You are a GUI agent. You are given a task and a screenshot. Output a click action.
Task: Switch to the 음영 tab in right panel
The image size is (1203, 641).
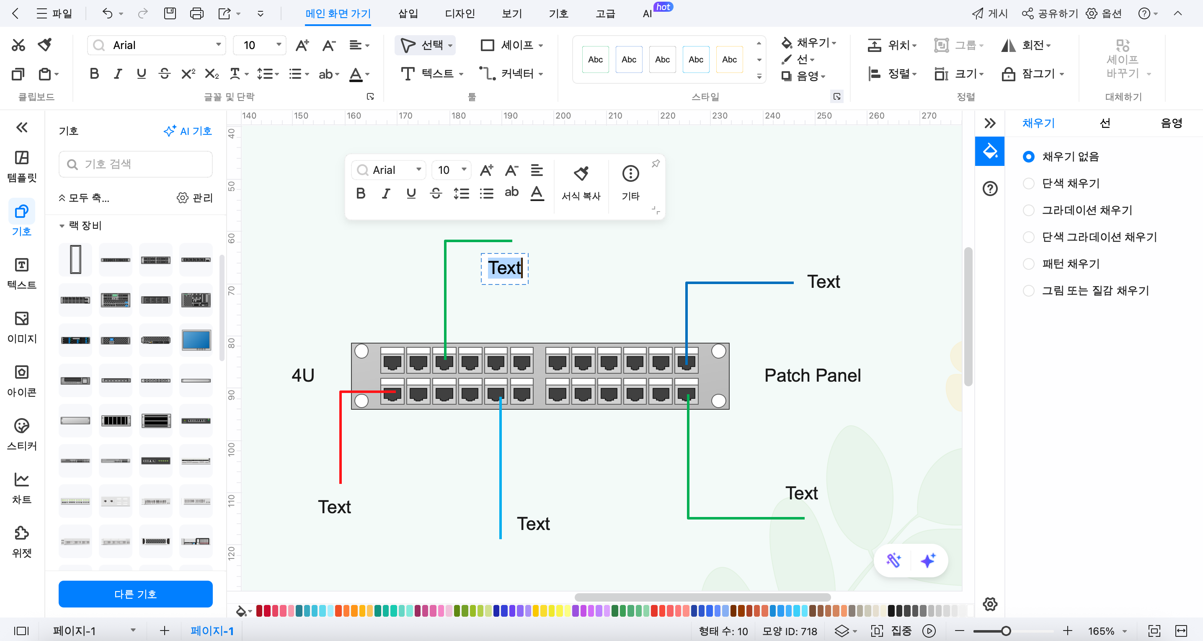coord(1171,123)
